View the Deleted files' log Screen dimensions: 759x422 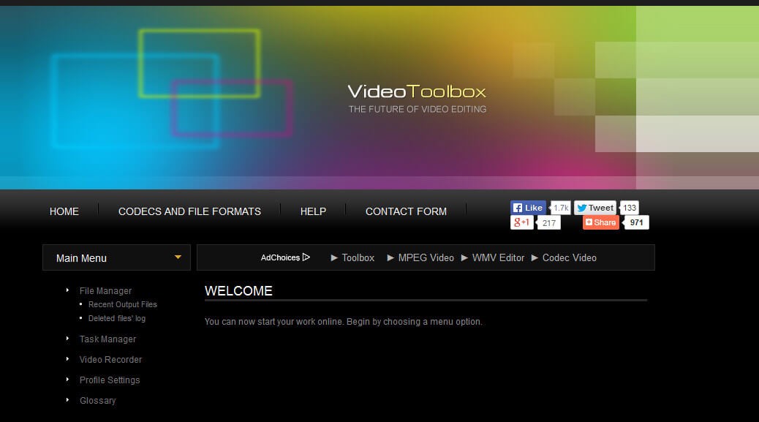pyautogui.click(x=116, y=318)
